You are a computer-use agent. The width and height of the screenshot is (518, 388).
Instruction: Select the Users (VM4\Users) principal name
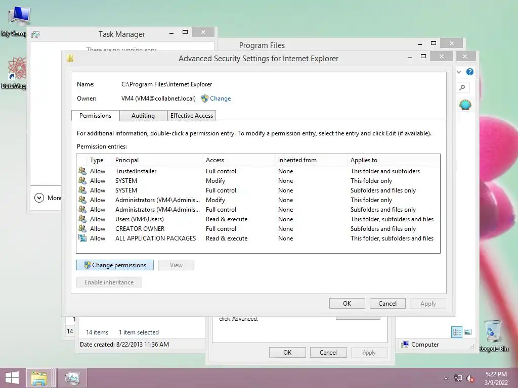coord(140,219)
